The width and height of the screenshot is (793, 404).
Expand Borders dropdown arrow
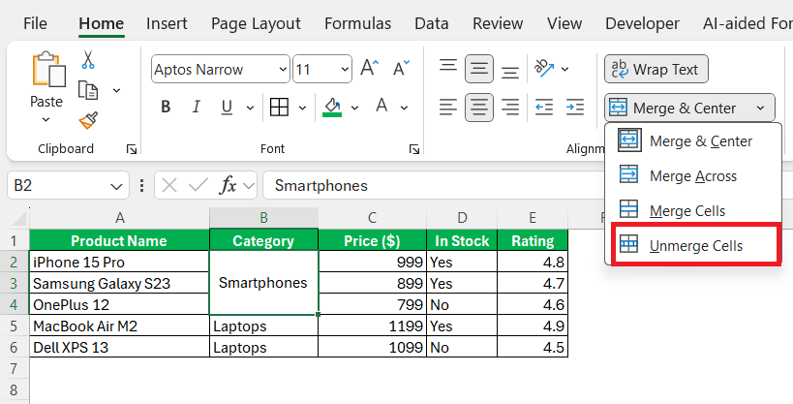point(302,108)
